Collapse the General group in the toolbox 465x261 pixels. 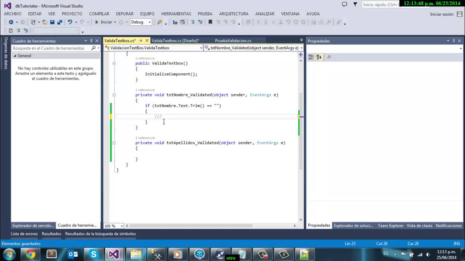[15, 56]
